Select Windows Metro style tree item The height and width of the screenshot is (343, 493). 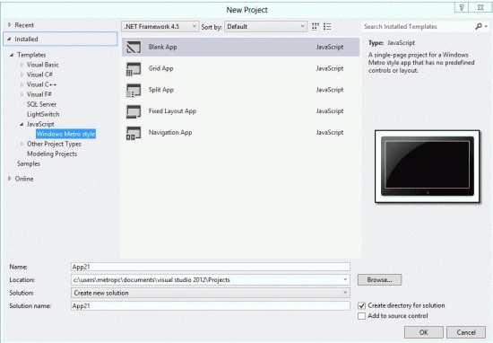pos(65,134)
